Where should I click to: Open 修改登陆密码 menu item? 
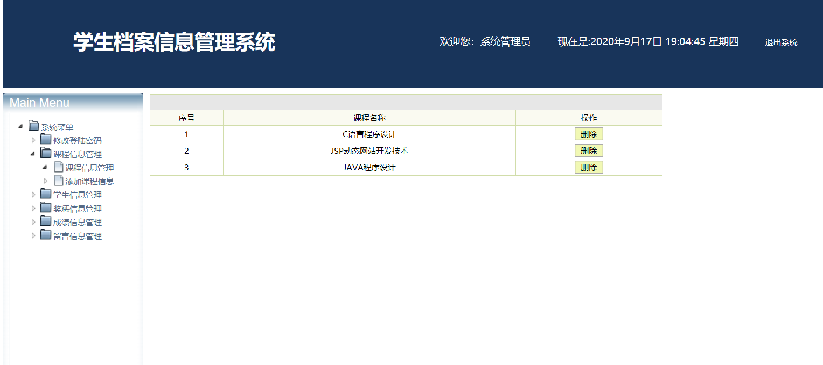point(78,141)
